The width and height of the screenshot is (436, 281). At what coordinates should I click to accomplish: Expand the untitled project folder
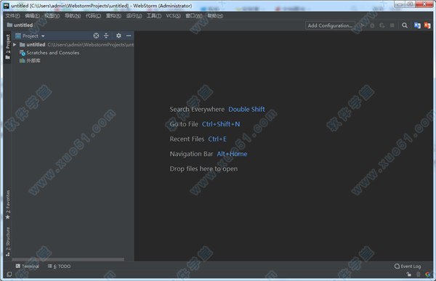pos(15,44)
